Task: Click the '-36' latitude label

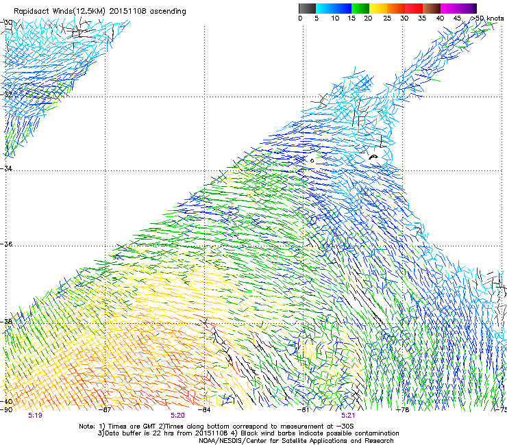Action: 6,244
